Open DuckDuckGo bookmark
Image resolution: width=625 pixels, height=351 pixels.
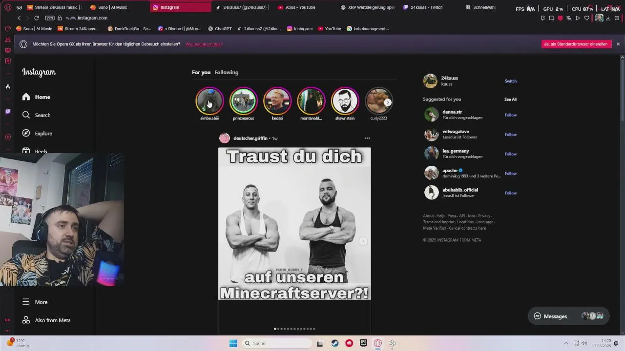(129, 29)
